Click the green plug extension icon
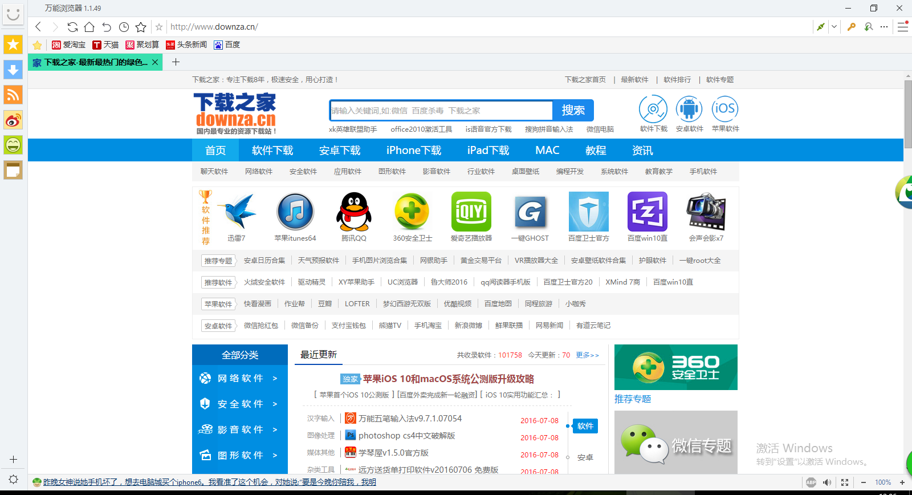Viewport: 912px width, 495px height. pos(821,27)
